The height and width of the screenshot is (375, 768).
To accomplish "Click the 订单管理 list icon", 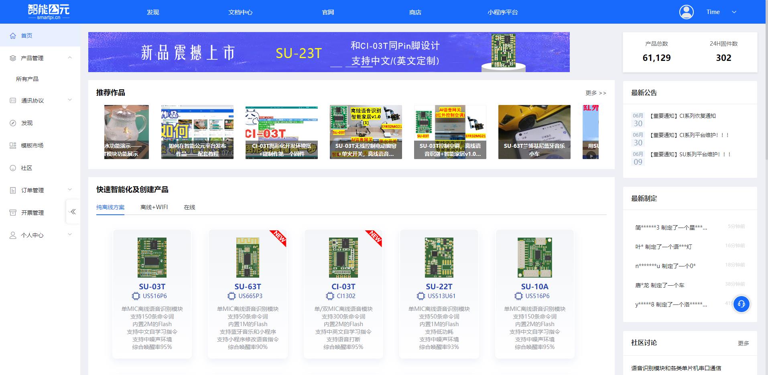I will [13, 190].
